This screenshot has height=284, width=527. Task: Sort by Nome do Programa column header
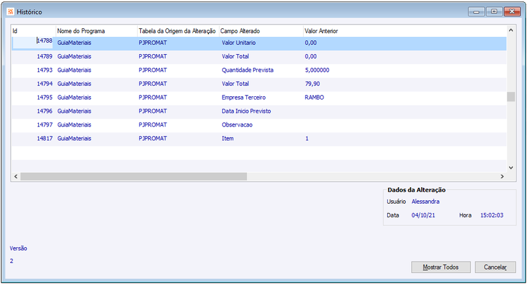96,31
